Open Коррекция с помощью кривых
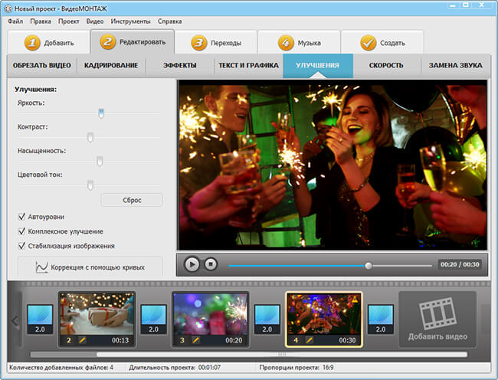498x380 pixels. point(90,267)
